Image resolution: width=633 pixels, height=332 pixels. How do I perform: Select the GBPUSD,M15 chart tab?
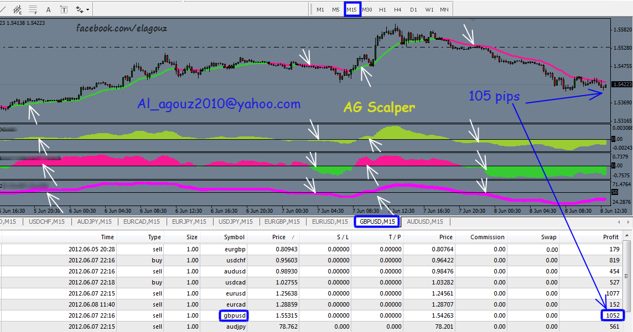(x=377, y=222)
